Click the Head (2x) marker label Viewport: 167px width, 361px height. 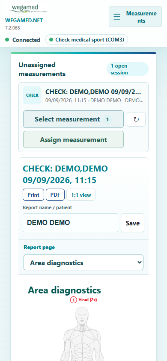(x=83, y=300)
